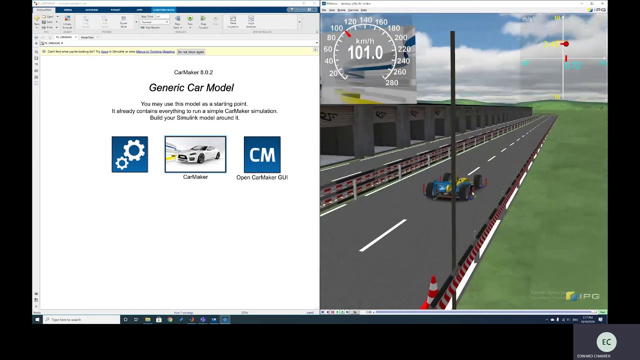This screenshot has width=640, height=360.
Task: Open the Library Browser
Action: (x=67, y=22)
